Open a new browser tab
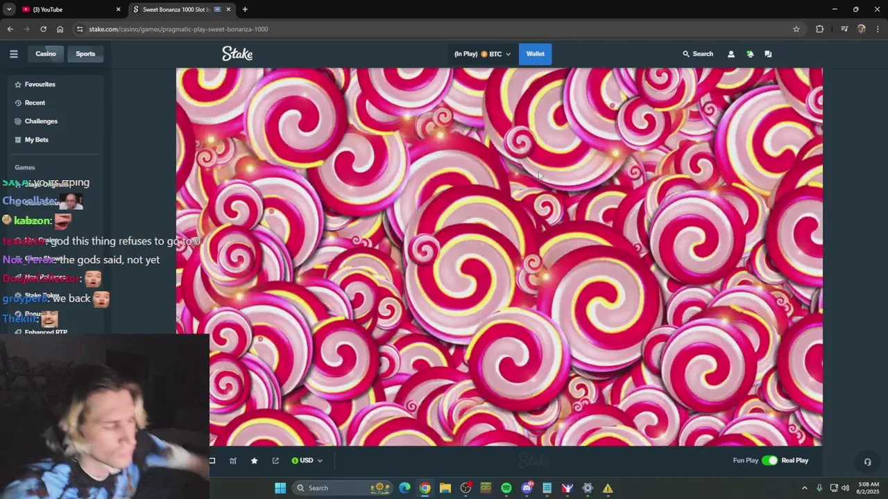 (x=245, y=10)
